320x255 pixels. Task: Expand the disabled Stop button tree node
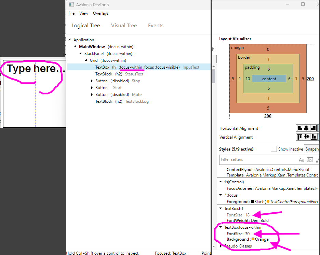(x=92, y=81)
